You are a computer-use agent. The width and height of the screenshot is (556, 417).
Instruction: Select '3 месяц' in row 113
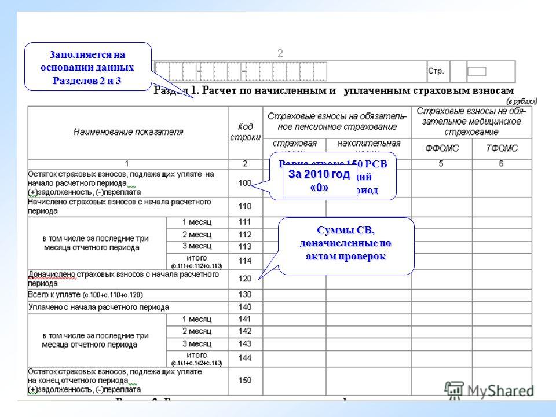point(197,246)
